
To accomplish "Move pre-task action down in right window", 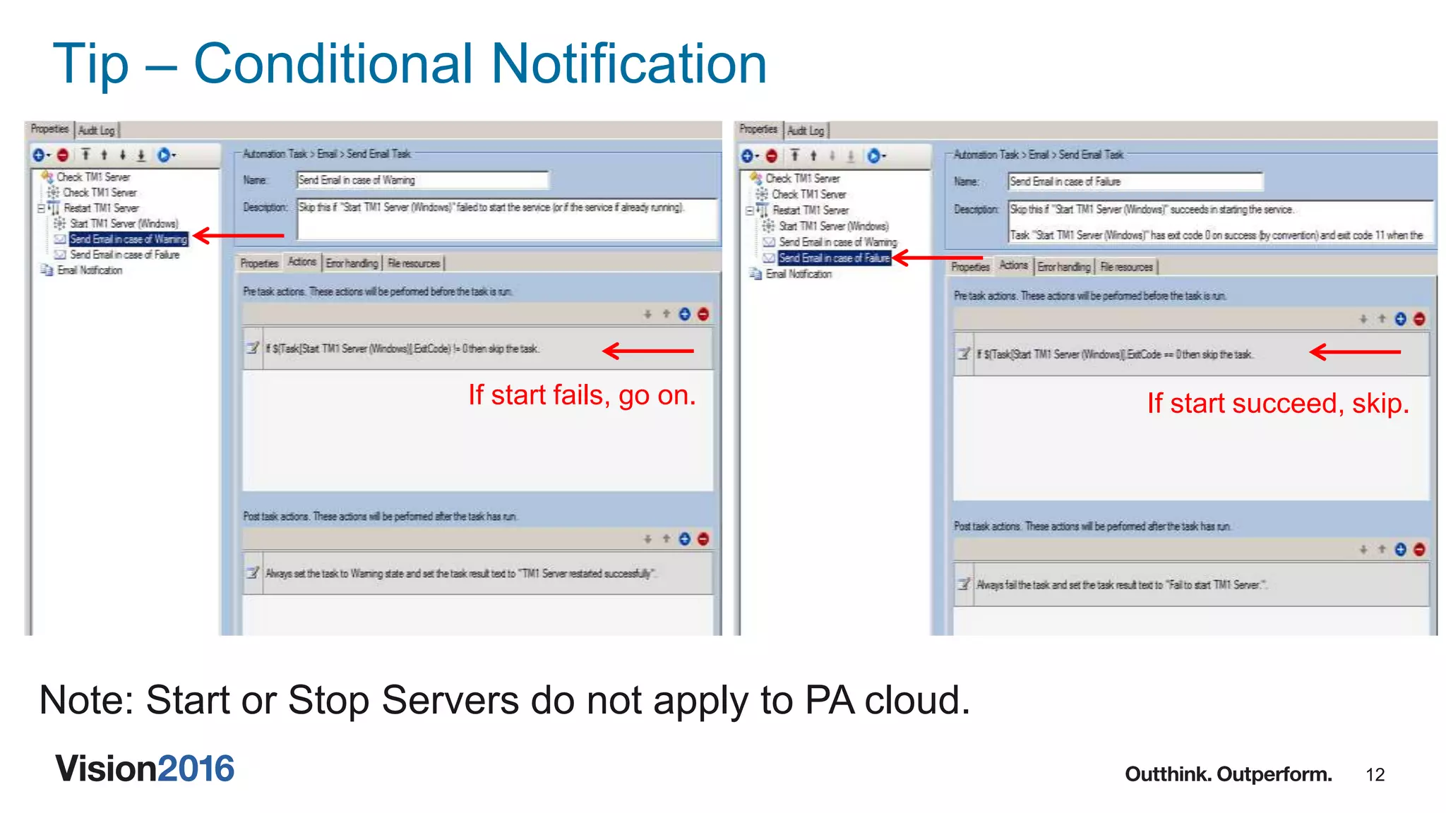I will [x=1363, y=319].
